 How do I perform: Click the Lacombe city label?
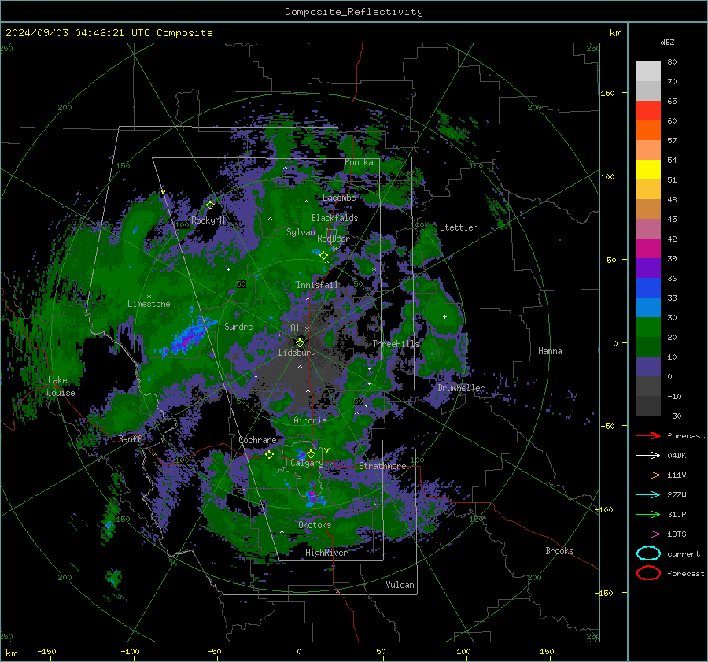[x=339, y=198]
